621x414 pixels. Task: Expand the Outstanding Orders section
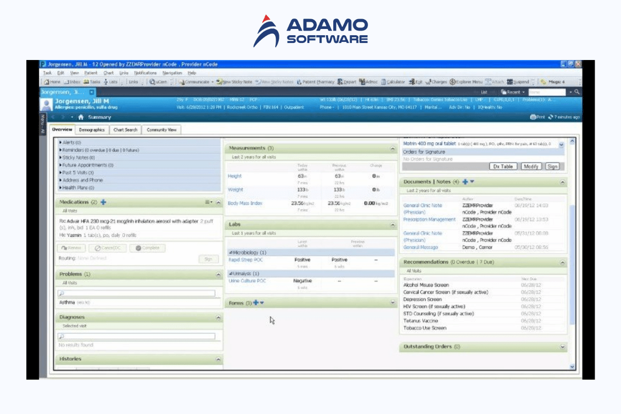(563, 347)
